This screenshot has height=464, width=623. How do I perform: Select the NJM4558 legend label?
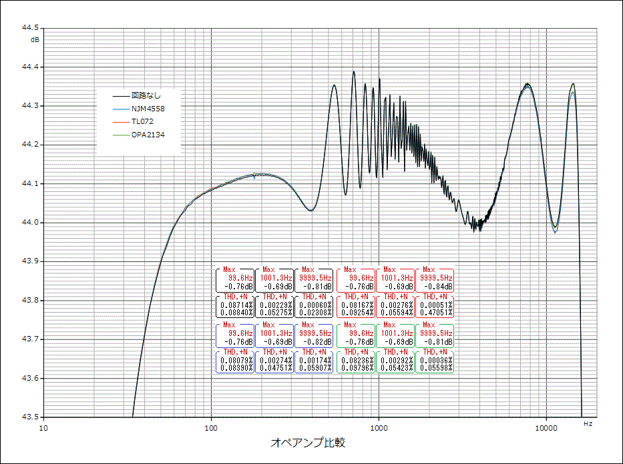[148, 108]
